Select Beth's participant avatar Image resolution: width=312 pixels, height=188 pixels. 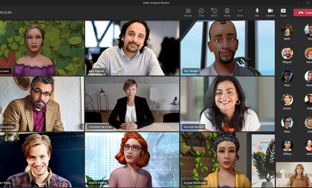[x=287, y=30]
